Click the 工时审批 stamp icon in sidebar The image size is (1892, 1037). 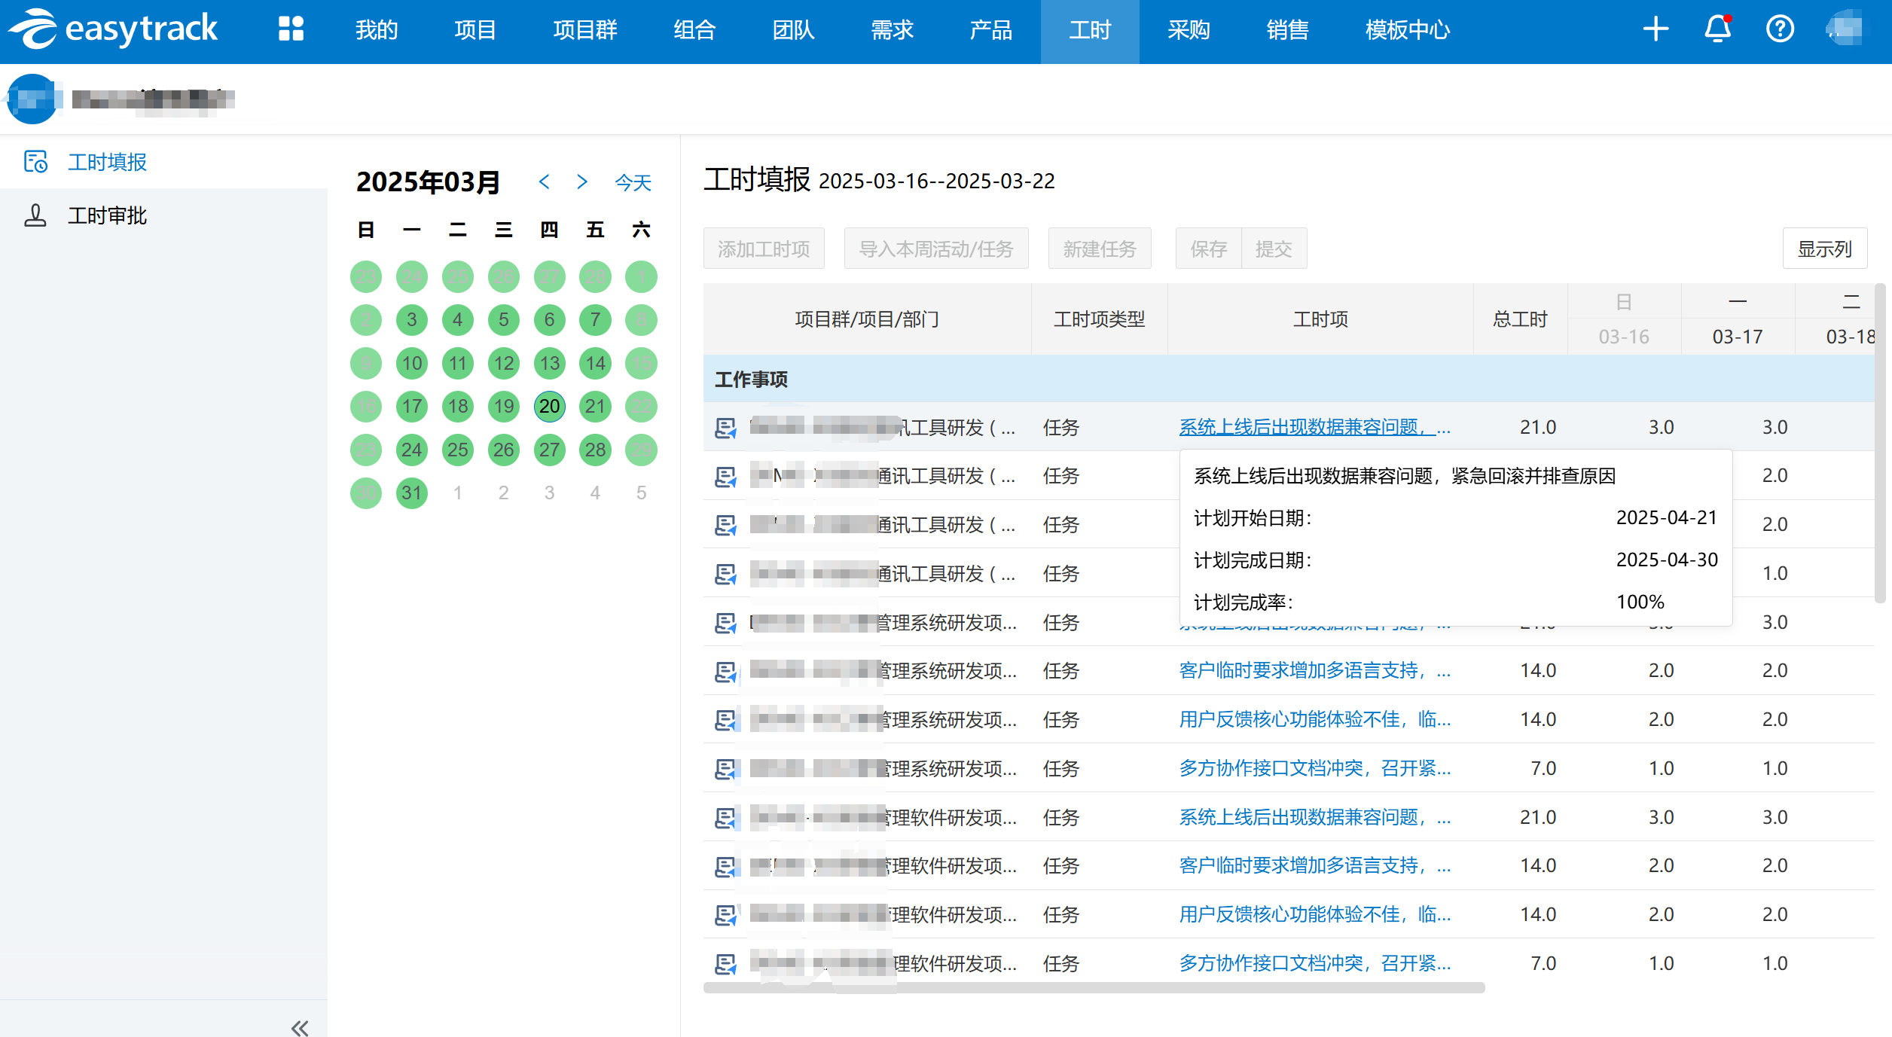coord(35,215)
